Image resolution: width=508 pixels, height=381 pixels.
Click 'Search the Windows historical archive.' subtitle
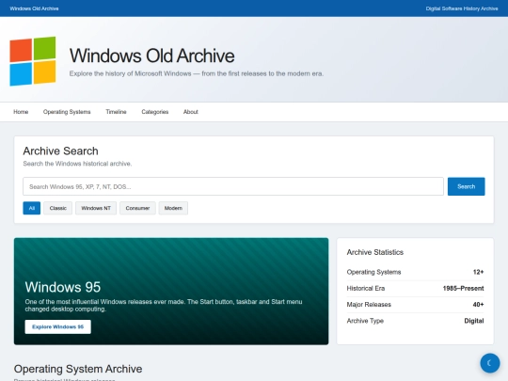click(x=77, y=164)
